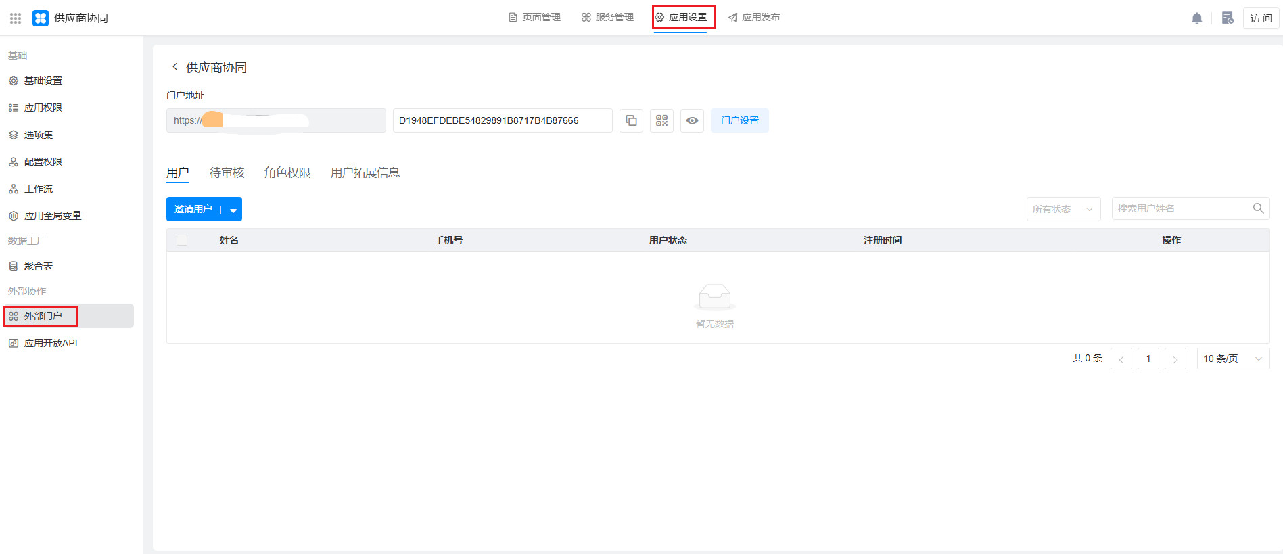The image size is (1283, 554).
Task: Toggle the select-all checkbox in table header
Action: pyautogui.click(x=182, y=240)
